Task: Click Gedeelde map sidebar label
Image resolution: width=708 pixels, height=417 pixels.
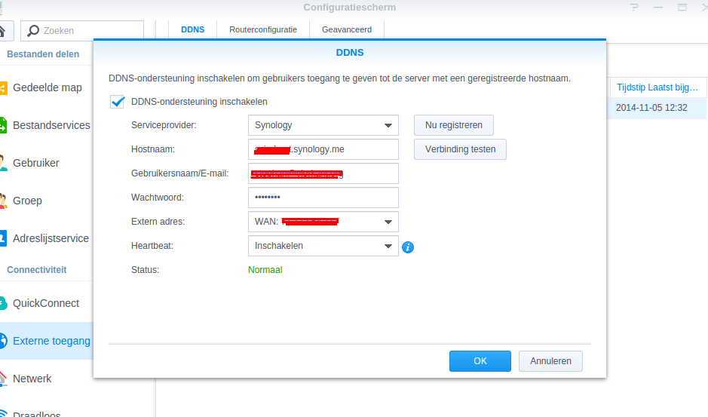Action: pos(48,87)
